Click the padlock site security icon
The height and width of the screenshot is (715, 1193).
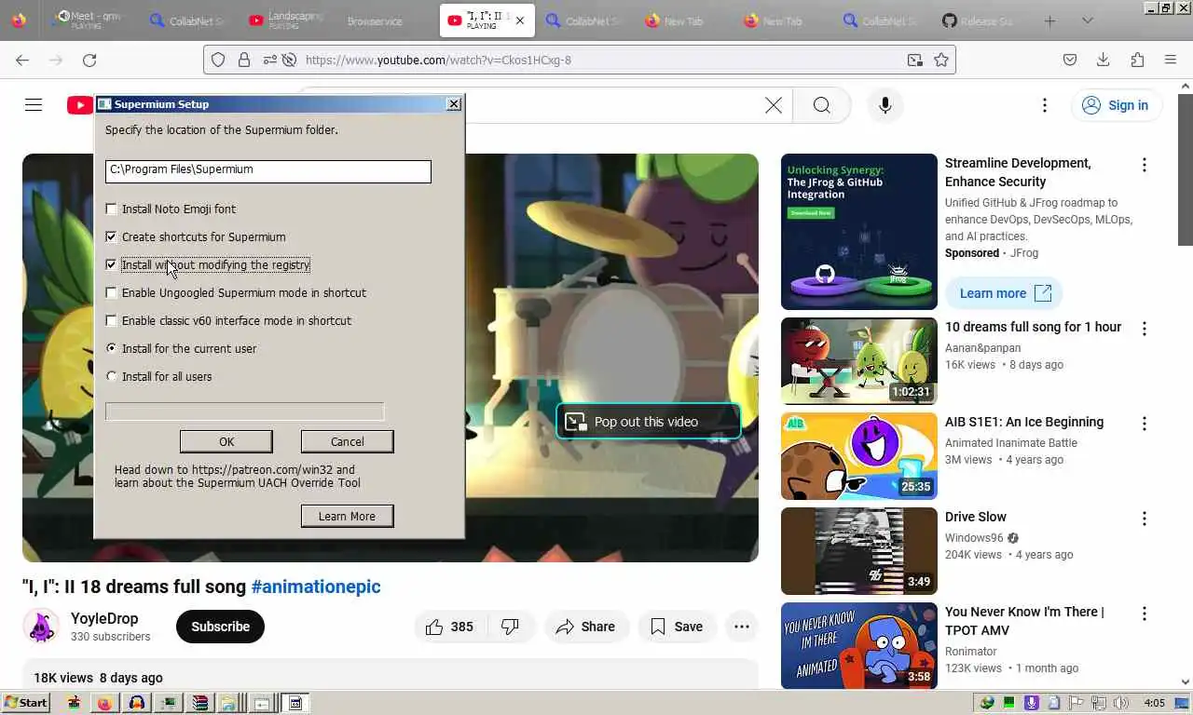coord(243,60)
